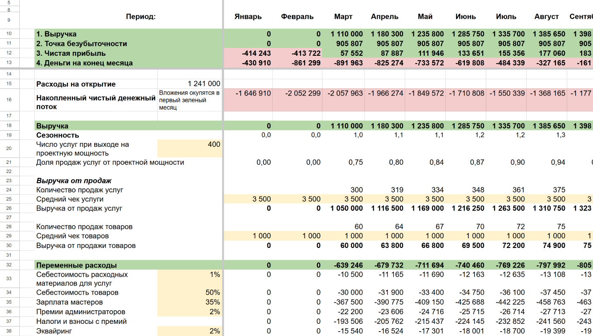593x336 pixels.
Task: Select the 'Сезонность' row label
Action: tap(96, 135)
